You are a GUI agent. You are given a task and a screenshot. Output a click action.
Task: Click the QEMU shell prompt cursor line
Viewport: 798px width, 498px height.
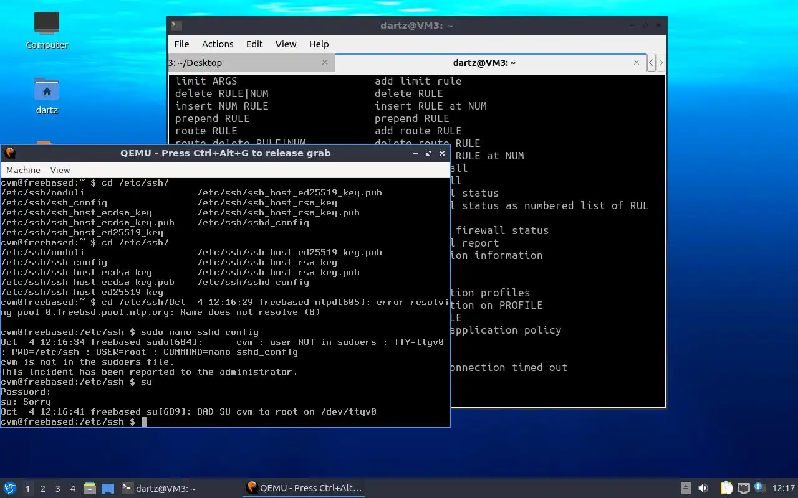pyautogui.click(x=74, y=421)
